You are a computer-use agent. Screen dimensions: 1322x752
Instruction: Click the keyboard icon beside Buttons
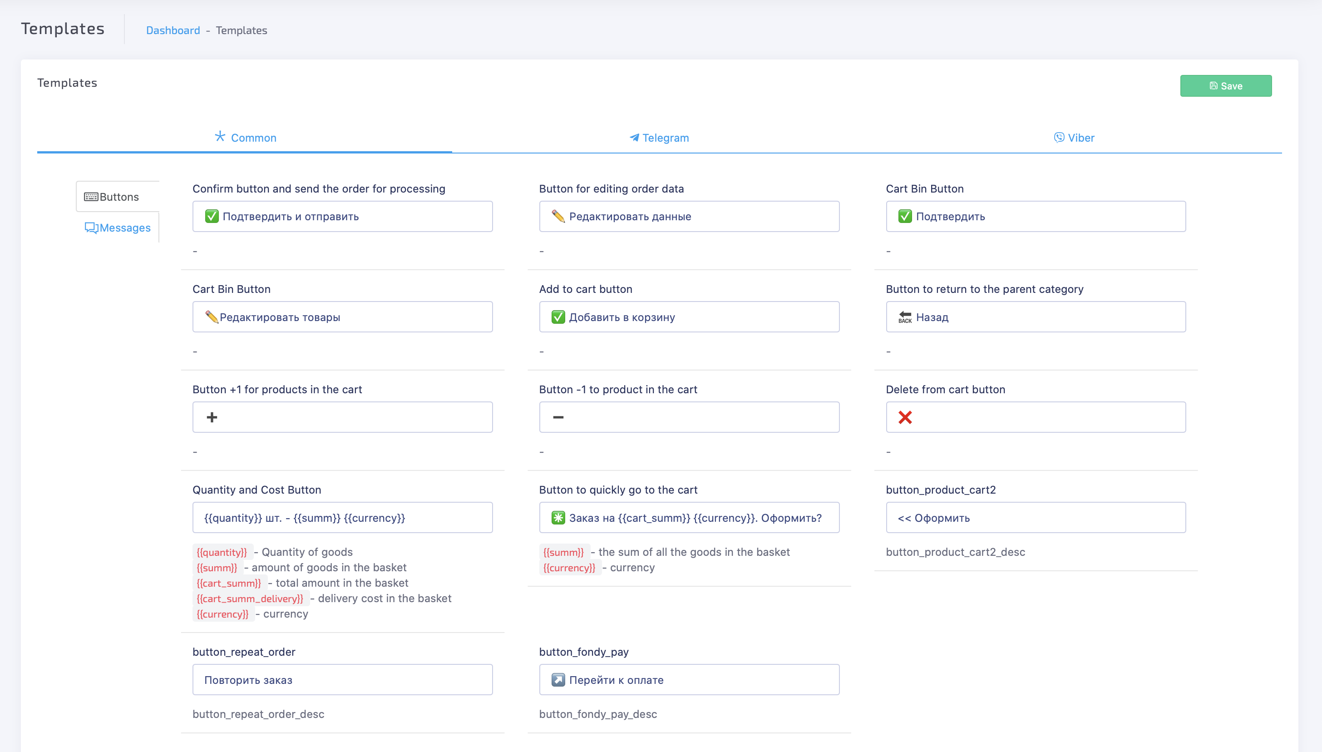click(x=91, y=196)
